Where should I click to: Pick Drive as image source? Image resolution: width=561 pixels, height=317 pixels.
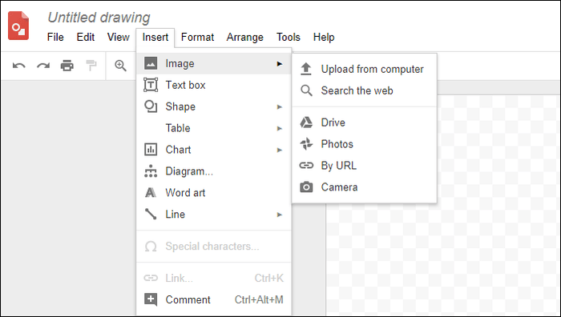pos(364,122)
